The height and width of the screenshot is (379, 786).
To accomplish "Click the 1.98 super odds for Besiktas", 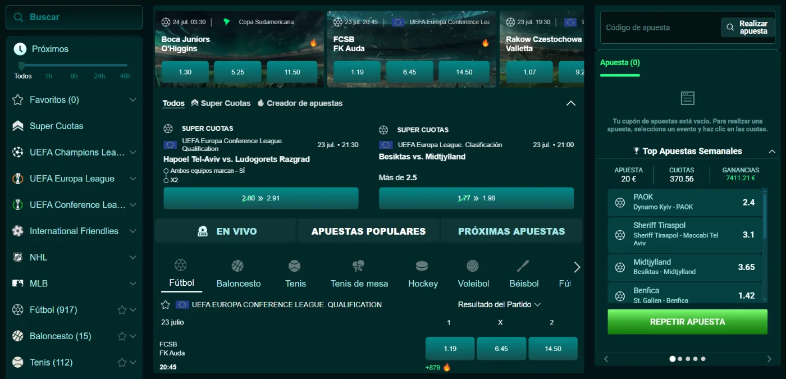I will [477, 198].
